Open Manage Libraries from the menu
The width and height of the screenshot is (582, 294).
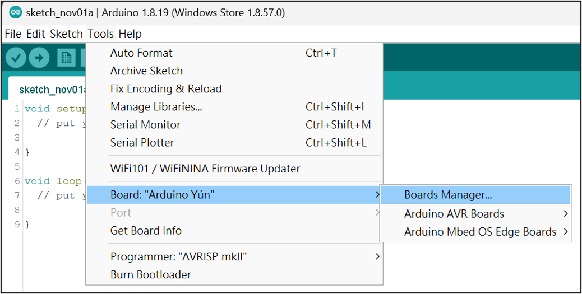pyautogui.click(x=156, y=107)
